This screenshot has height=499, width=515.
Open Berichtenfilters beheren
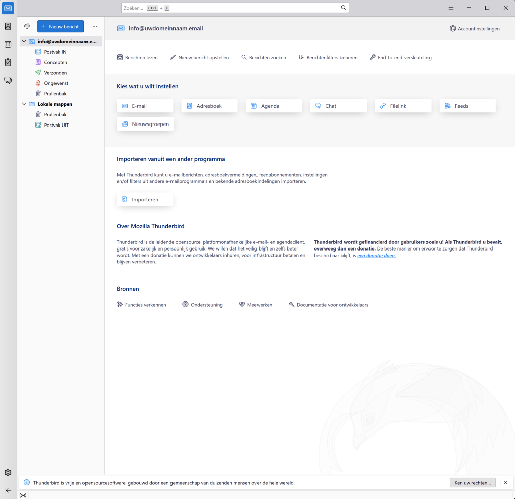click(328, 57)
